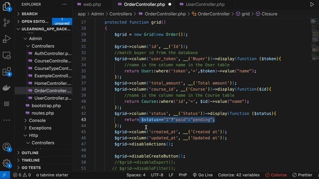
Task: Place cursor on disableActions line 47
Action: pos(144,144)
